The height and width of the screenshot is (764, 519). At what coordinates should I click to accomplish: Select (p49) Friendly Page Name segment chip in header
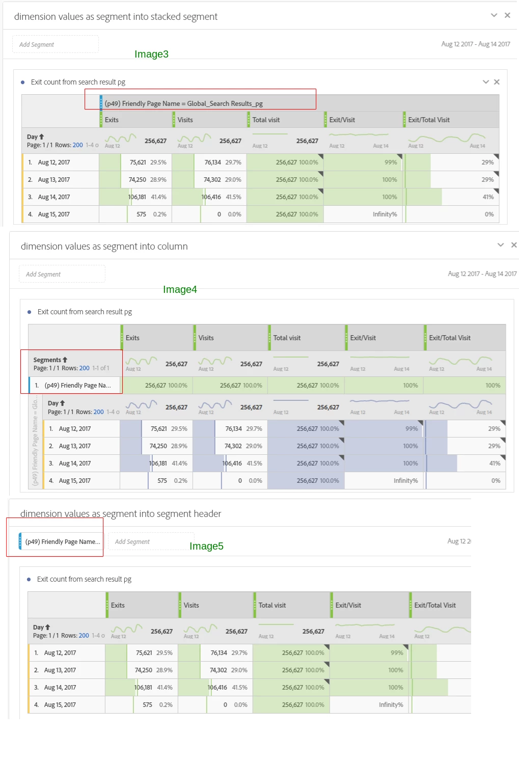click(x=61, y=541)
